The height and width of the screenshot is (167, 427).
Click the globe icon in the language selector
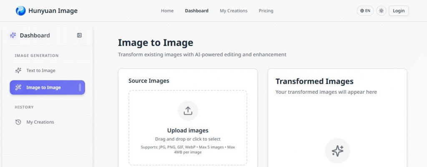[x=362, y=11]
